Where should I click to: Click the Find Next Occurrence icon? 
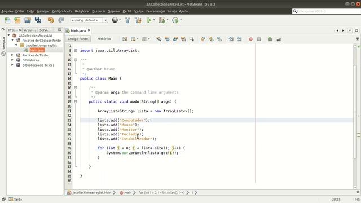tap(175, 39)
